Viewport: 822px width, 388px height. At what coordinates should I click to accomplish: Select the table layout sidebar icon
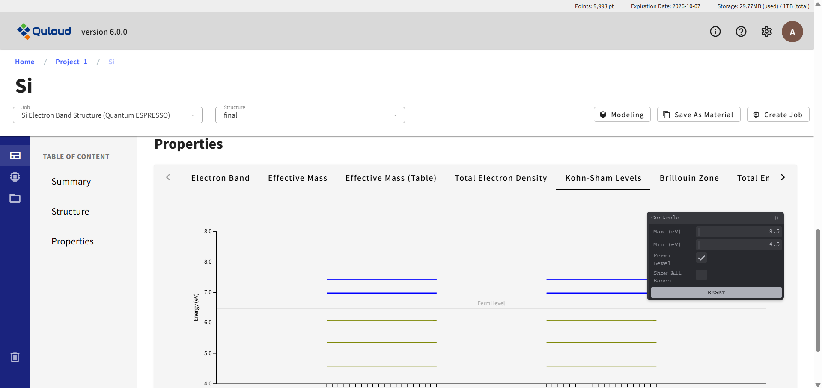[x=15, y=156]
